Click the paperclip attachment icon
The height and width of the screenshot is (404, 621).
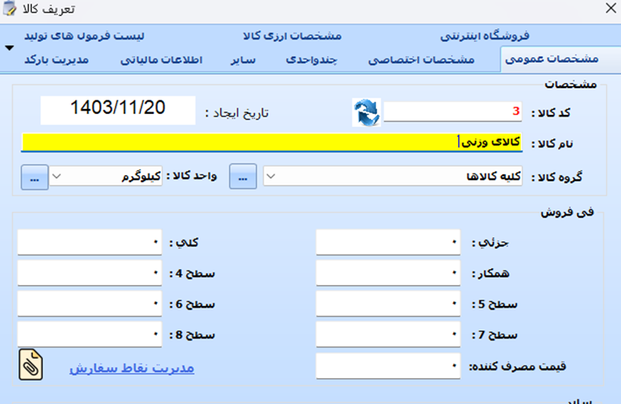(x=32, y=365)
